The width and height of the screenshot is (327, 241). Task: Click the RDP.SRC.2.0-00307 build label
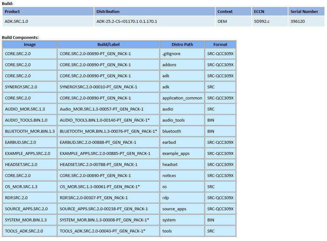coord(94,198)
